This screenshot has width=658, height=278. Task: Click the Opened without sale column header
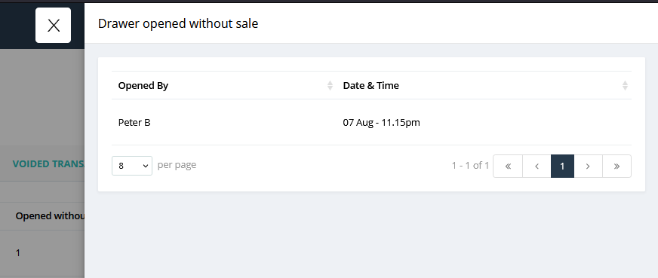pos(50,216)
